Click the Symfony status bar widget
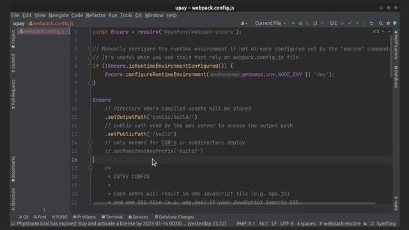Screen dimensions: 409x230 click(x=386, y=224)
